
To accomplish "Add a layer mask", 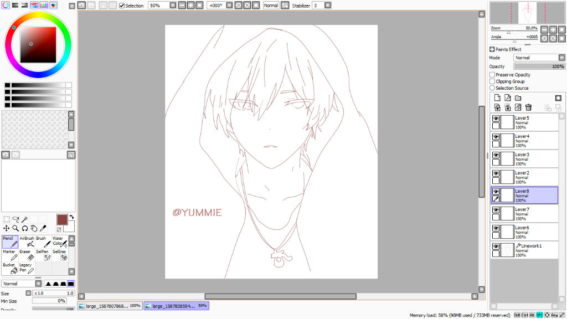I will coord(558,98).
